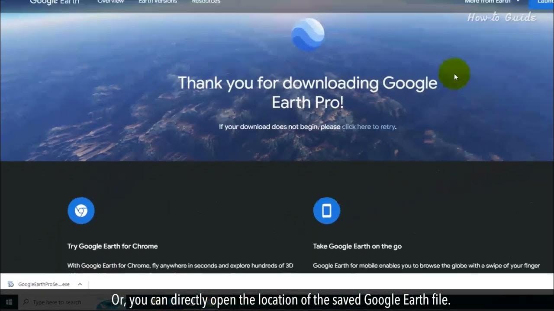Click the Google Earth globe logo icon
The width and height of the screenshot is (554, 311).
[308, 35]
